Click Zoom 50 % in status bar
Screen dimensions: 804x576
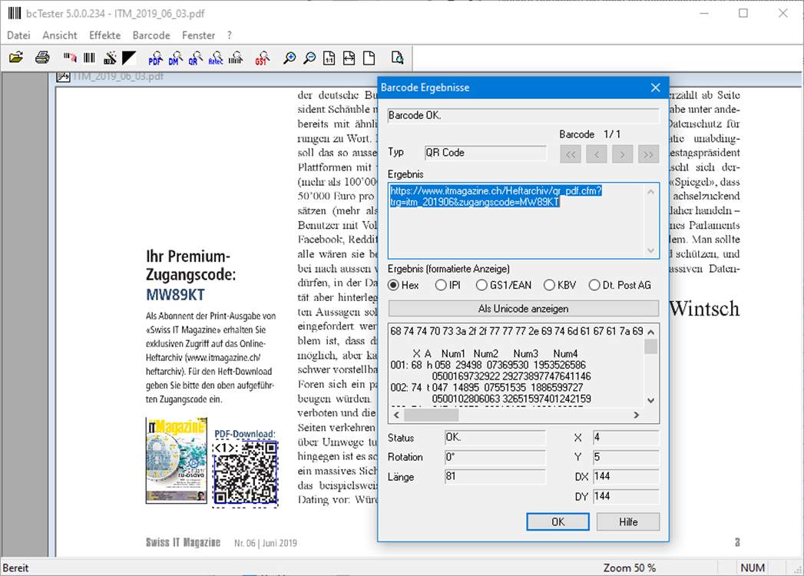pos(629,568)
